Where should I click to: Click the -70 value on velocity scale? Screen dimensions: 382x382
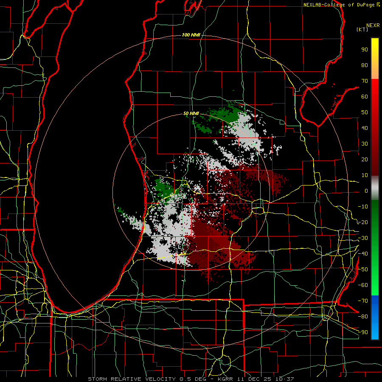[363, 301]
